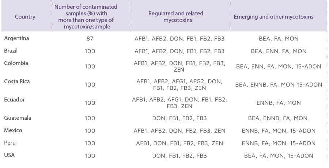Select the Regulated and related mycotoxins header

pos(176,17)
